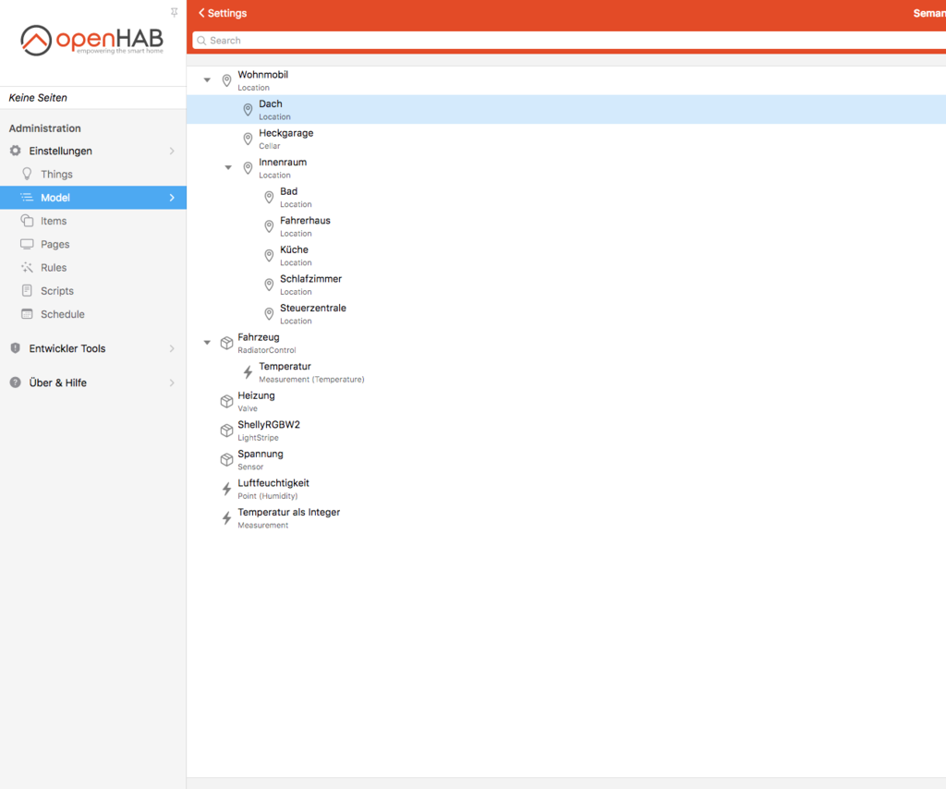Screen dimensions: 946x789
Task: Click the Things lightbulb icon
Action: pos(27,174)
